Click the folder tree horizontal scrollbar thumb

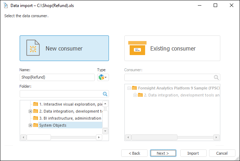pos(39,137)
